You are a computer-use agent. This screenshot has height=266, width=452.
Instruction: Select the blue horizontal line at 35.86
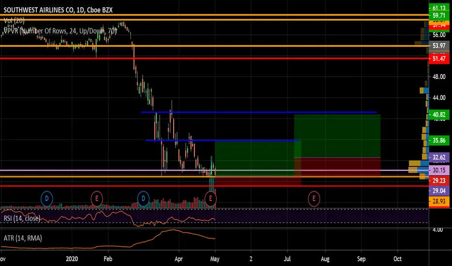pyautogui.click(x=222, y=140)
